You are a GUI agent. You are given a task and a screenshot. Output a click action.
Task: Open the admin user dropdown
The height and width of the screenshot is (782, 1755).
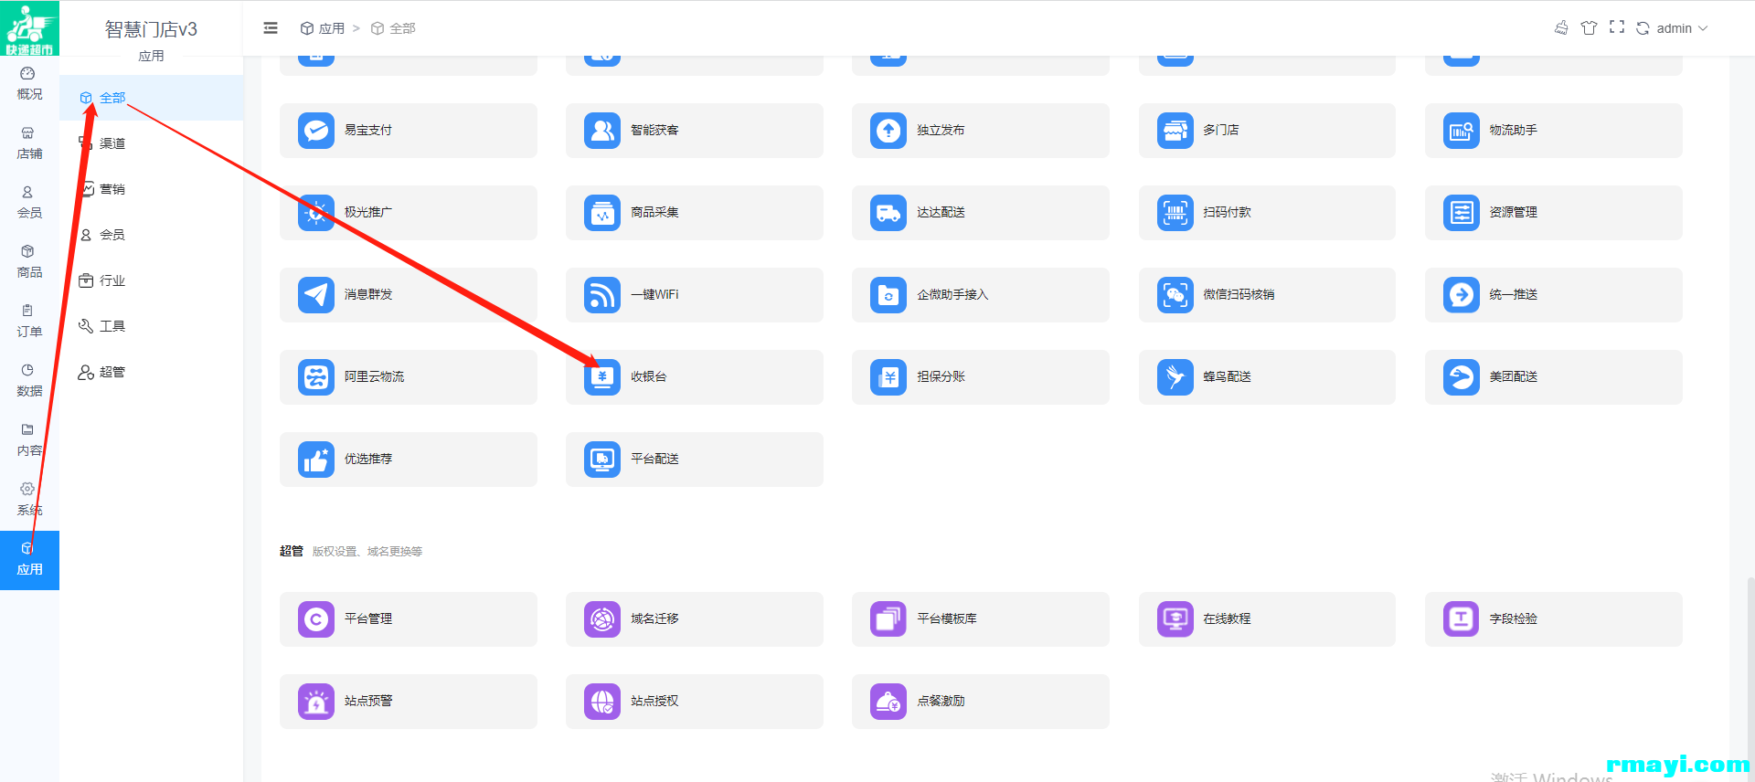point(1683,28)
